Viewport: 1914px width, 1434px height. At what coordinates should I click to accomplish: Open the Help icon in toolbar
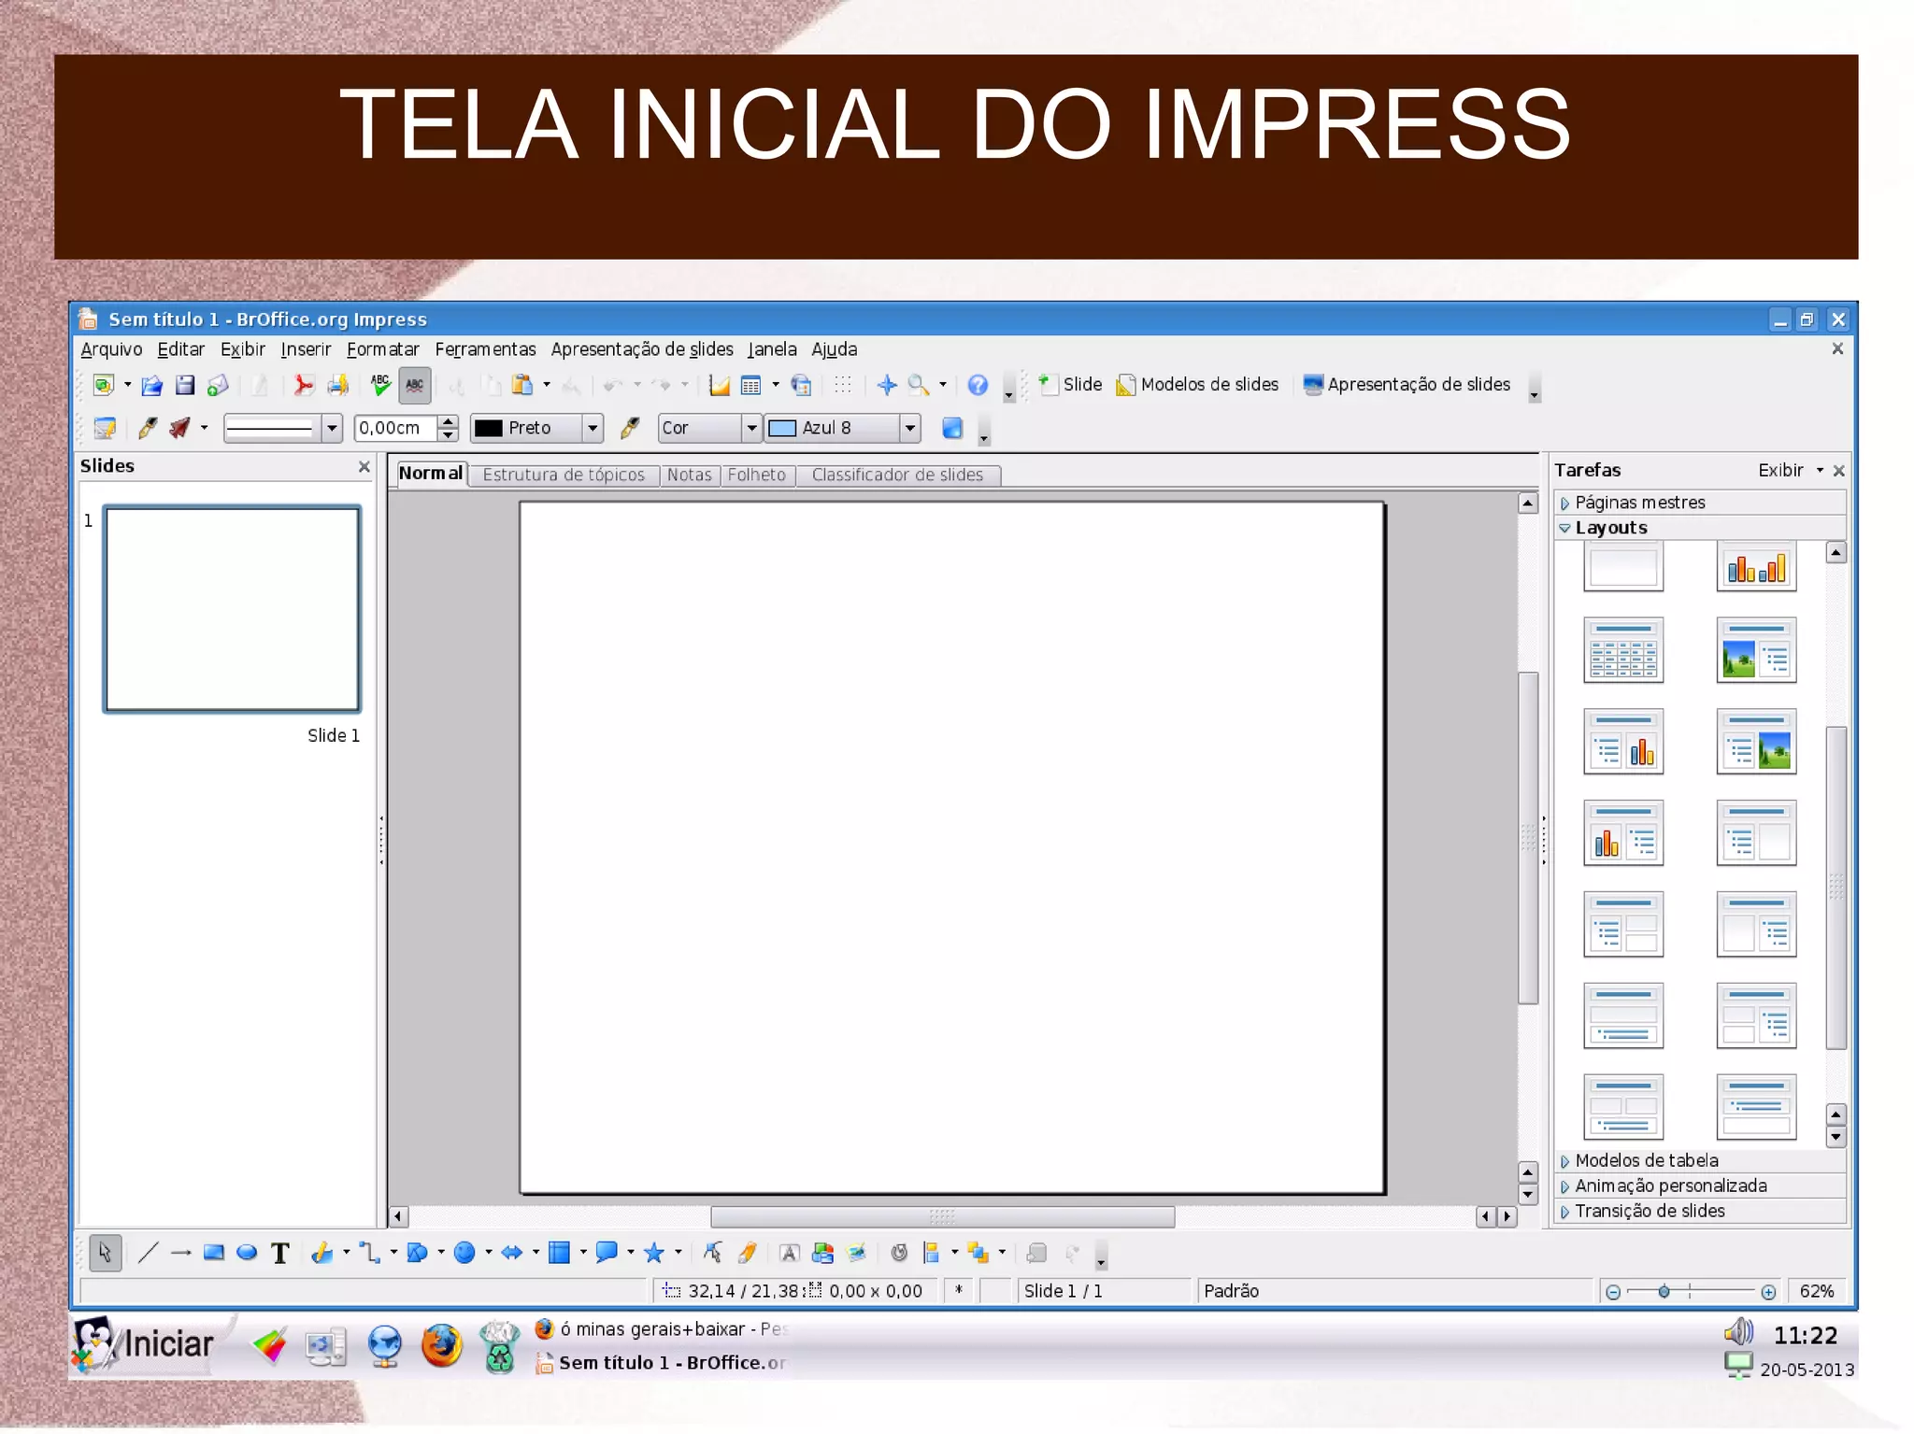tap(978, 385)
